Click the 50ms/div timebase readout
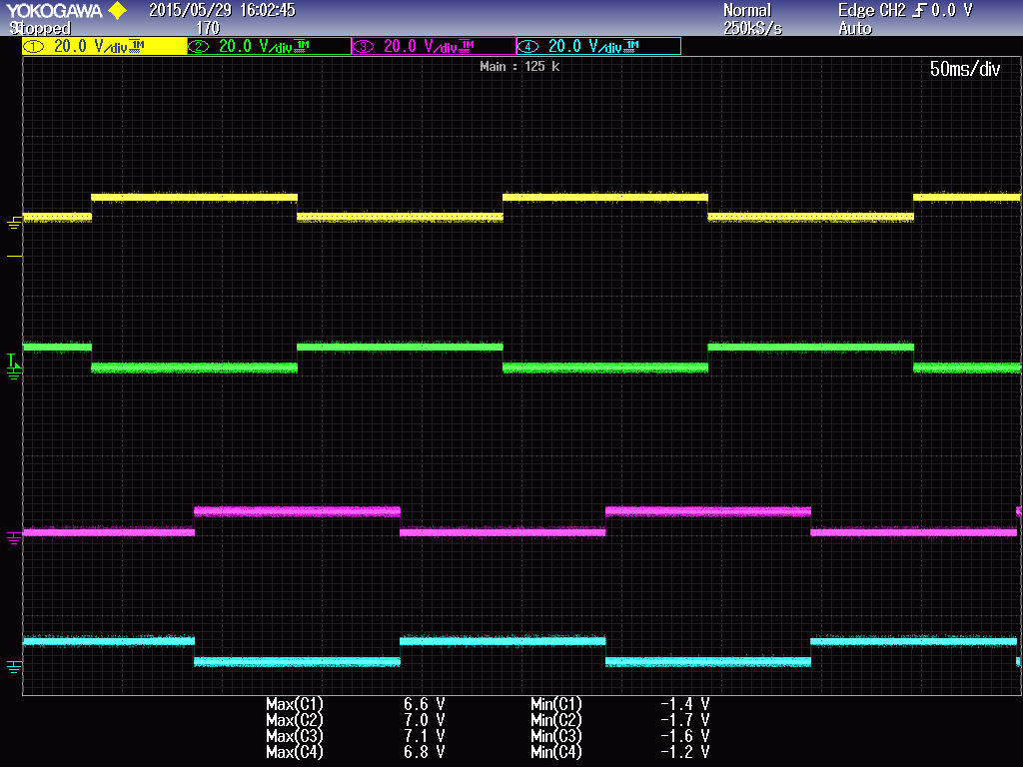The width and height of the screenshot is (1023, 767). [x=965, y=69]
